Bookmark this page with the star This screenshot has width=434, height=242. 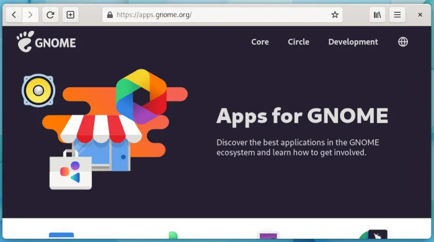335,15
